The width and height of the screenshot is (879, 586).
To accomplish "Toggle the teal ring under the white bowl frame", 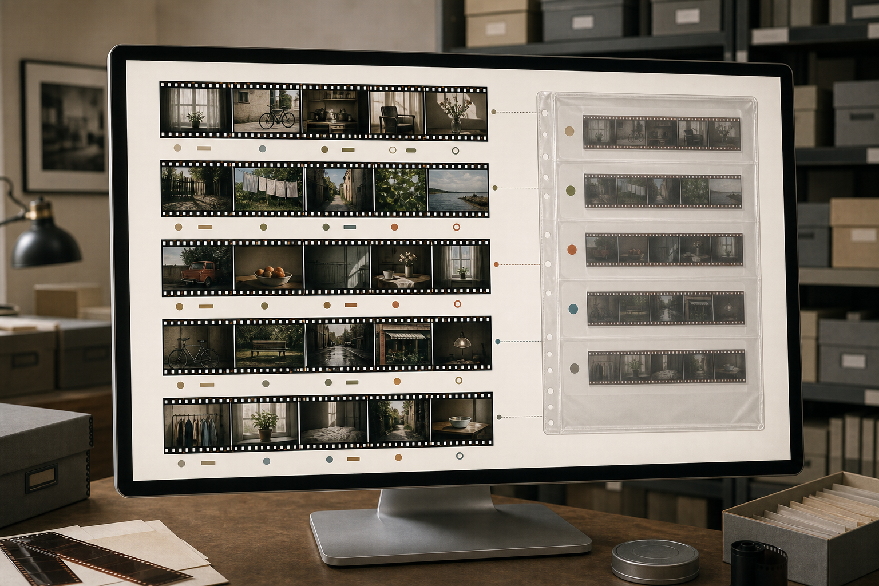I will (460, 456).
